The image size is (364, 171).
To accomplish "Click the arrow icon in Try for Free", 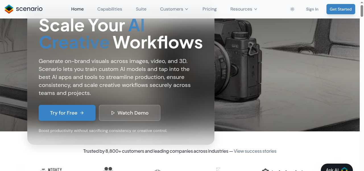I will click(82, 113).
